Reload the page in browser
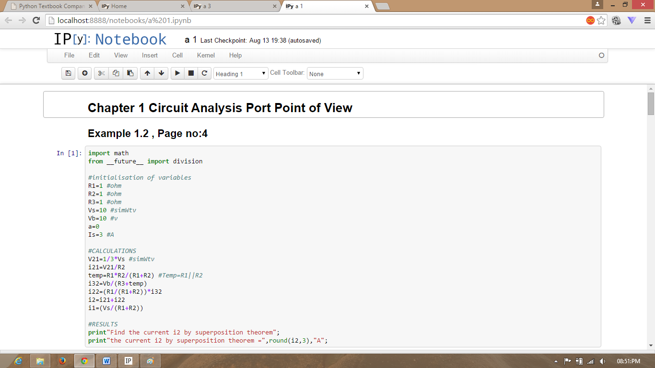The height and width of the screenshot is (368, 655). point(36,21)
